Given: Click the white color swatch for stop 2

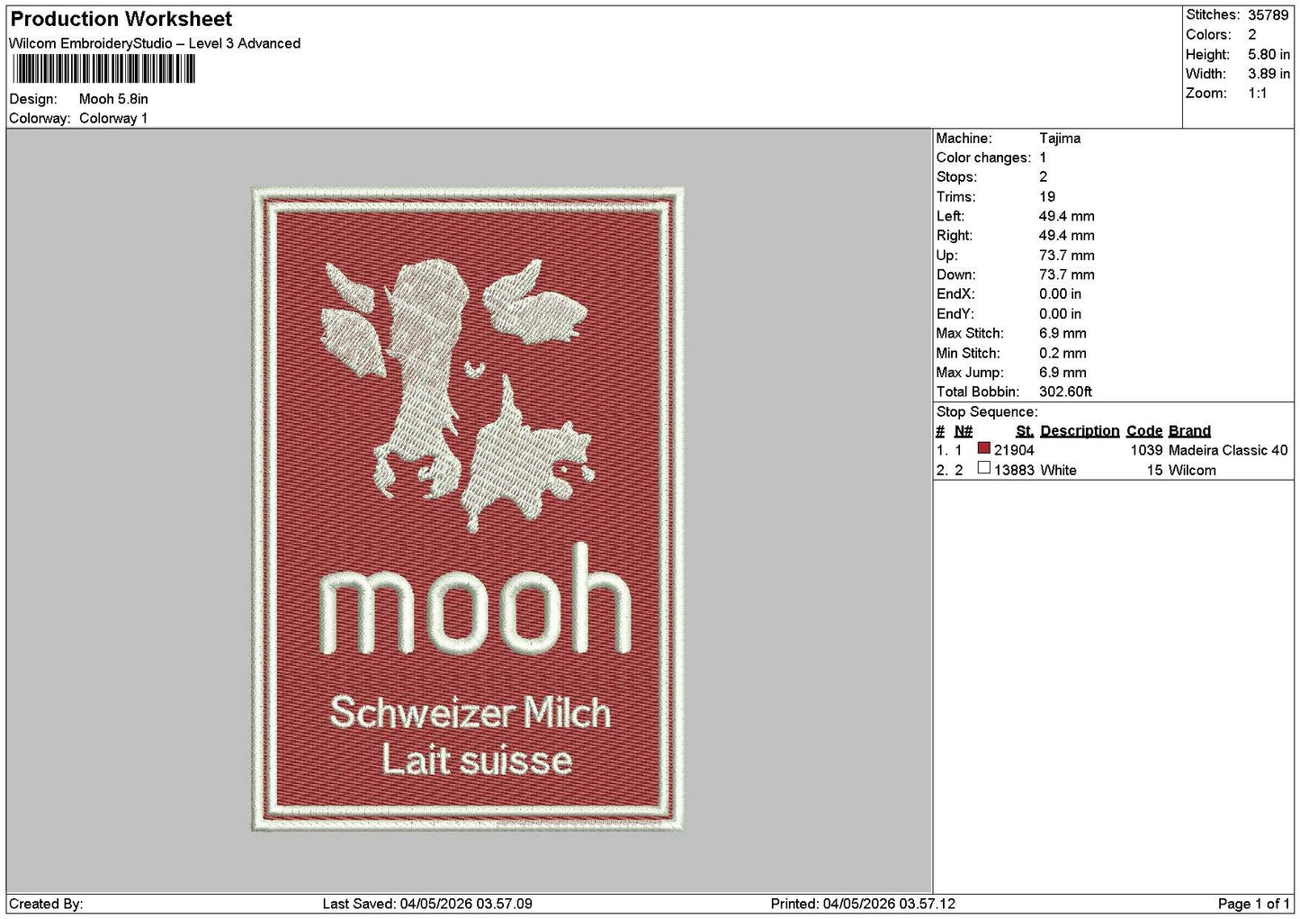Looking at the screenshot, I should click(983, 468).
